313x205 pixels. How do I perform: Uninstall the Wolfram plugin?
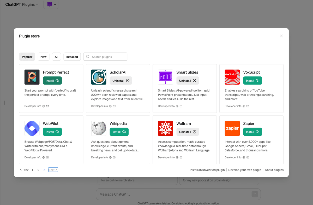pos(188,132)
